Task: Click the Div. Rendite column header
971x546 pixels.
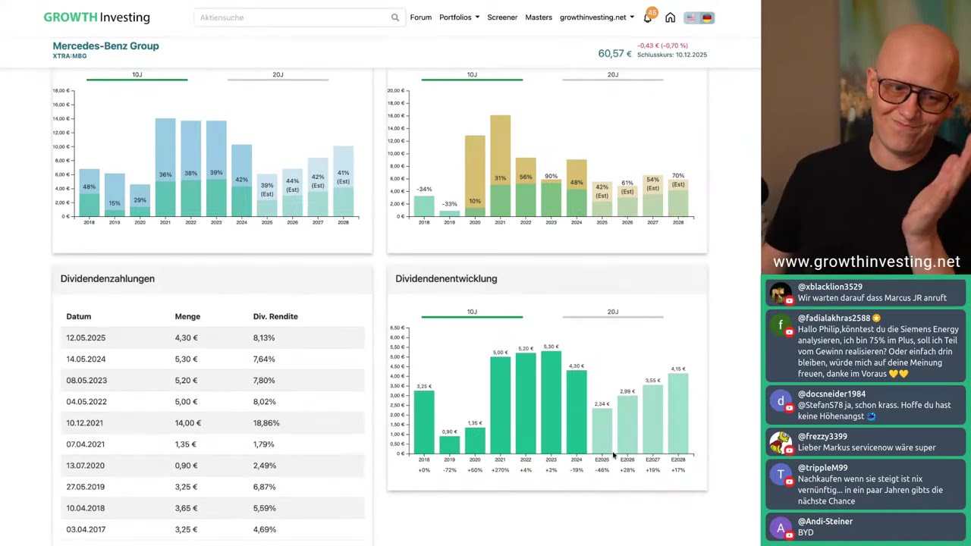Action: pyautogui.click(x=275, y=316)
